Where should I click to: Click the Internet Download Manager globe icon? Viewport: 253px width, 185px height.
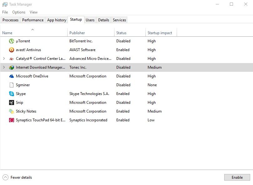(x=12, y=67)
